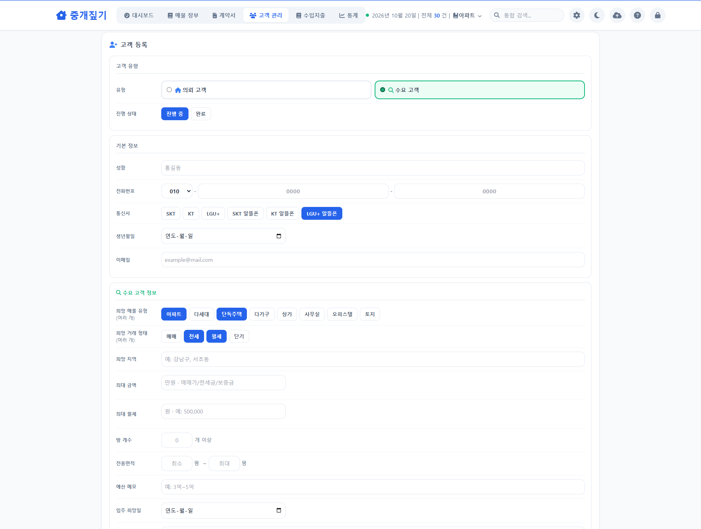Click the cloud upload backup icon
701x529 pixels.
[617, 15]
